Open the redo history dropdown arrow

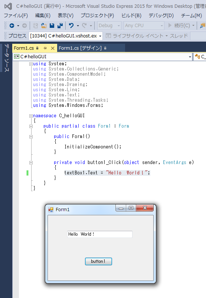[91, 26]
